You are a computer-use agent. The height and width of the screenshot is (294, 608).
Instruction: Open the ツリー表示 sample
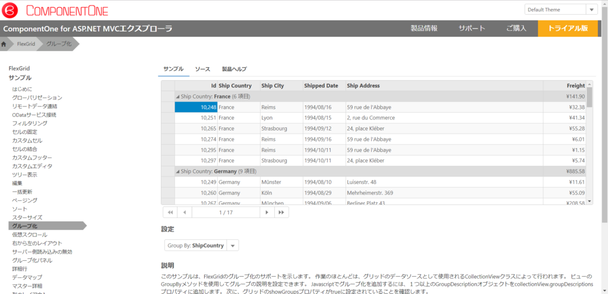tap(24, 175)
